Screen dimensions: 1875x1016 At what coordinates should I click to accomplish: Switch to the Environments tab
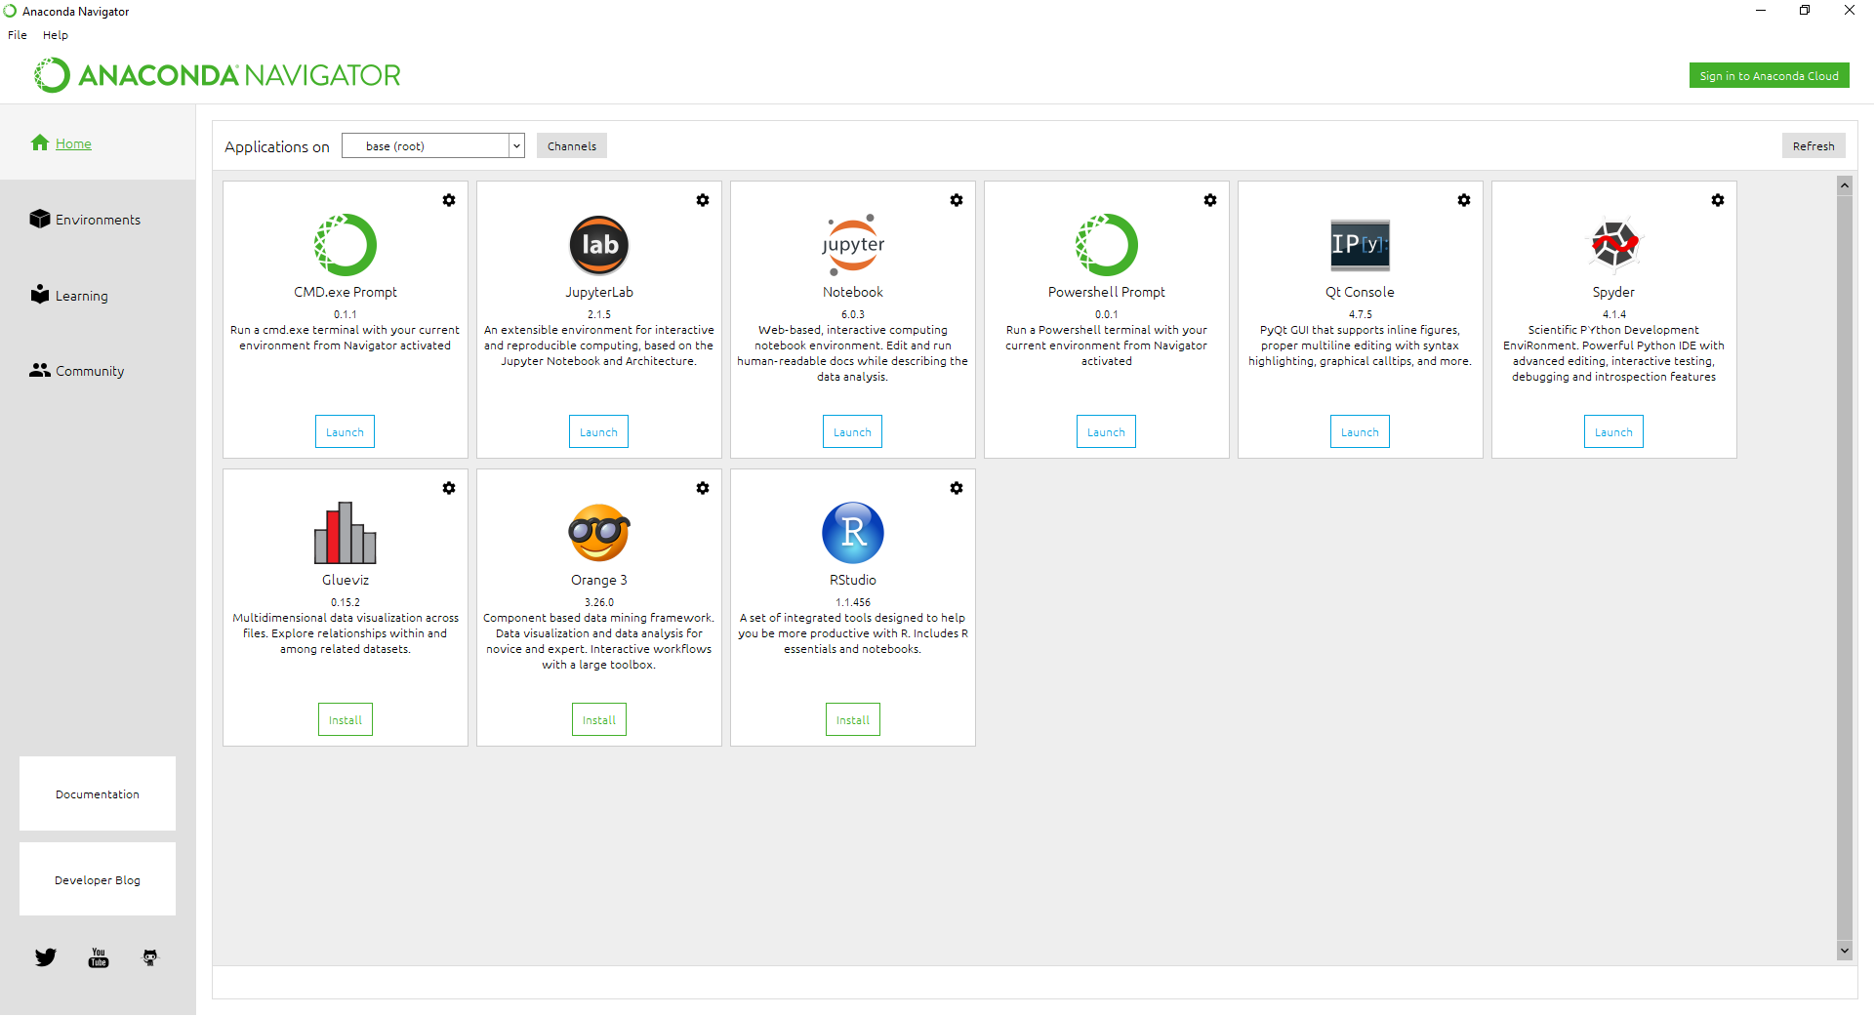click(x=98, y=220)
